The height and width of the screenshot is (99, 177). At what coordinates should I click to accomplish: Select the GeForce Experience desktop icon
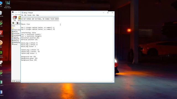point(1,54)
